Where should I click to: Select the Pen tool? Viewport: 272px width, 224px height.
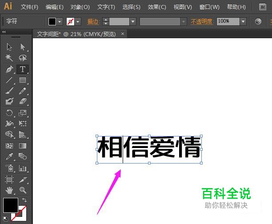(x=9, y=69)
